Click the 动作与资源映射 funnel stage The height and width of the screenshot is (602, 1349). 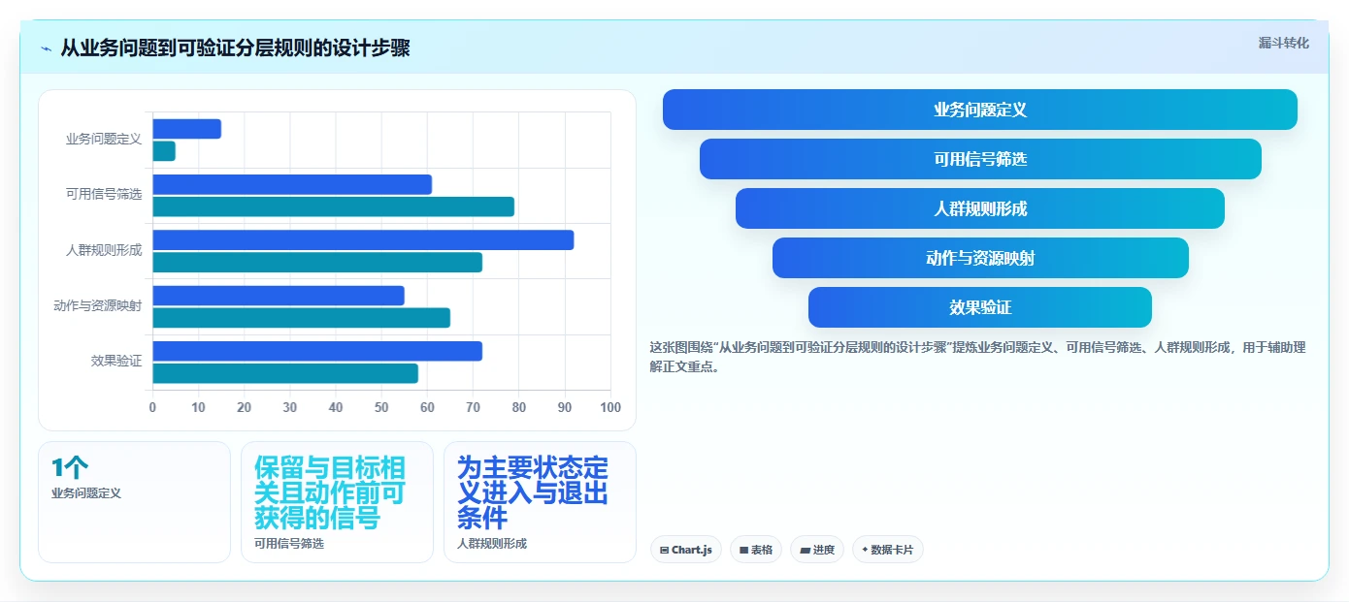(980, 258)
